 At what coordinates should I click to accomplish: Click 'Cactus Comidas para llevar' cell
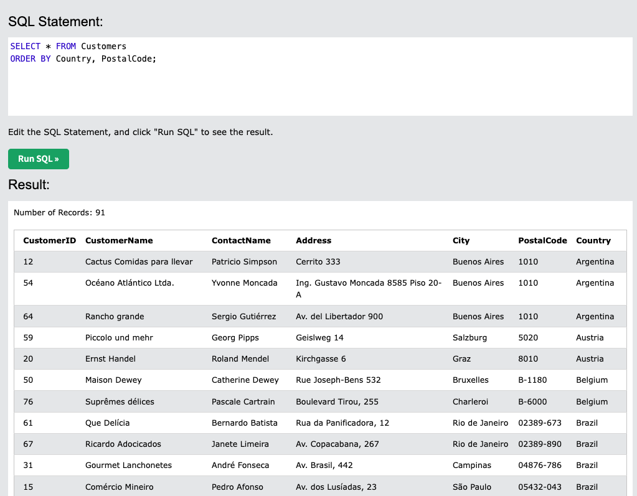[139, 262]
